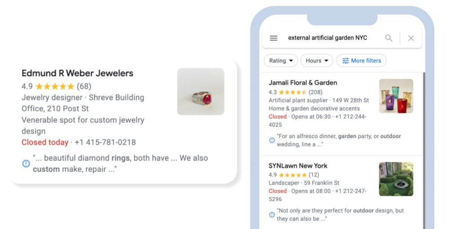Click info icon beside Jamali review snippet
Viewport: 460px width, 229px height.
pyautogui.click(x=272, y=140)
